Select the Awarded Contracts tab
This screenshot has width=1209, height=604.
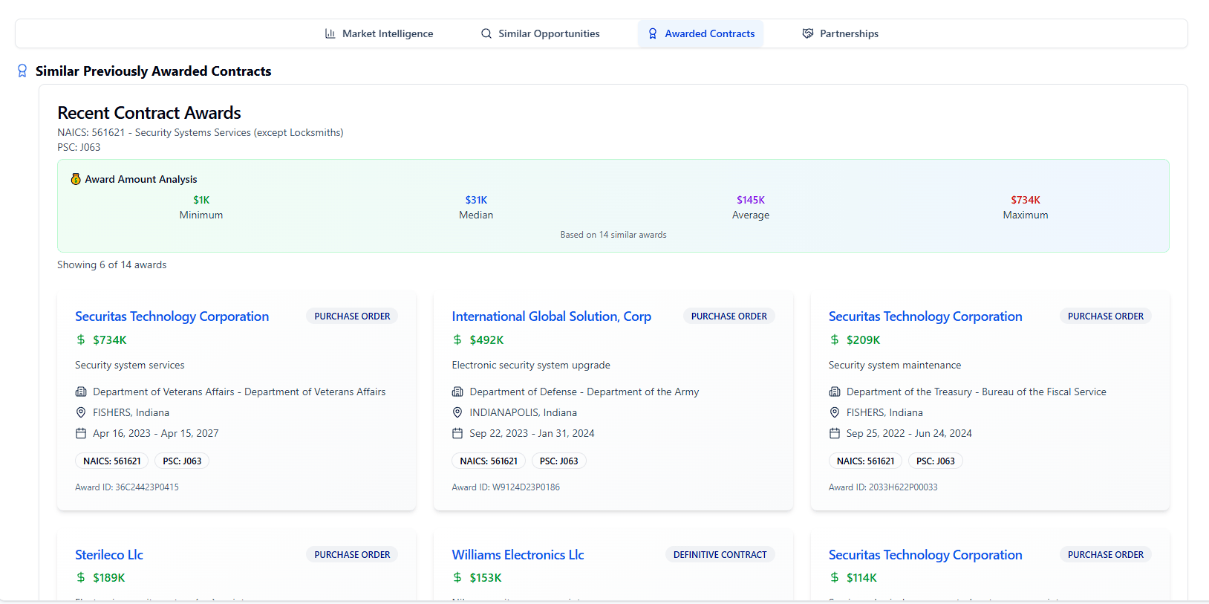(x=701, y=33)
